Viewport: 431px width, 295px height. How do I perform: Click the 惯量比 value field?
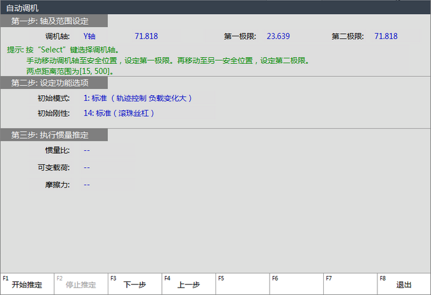coord(108,151)
